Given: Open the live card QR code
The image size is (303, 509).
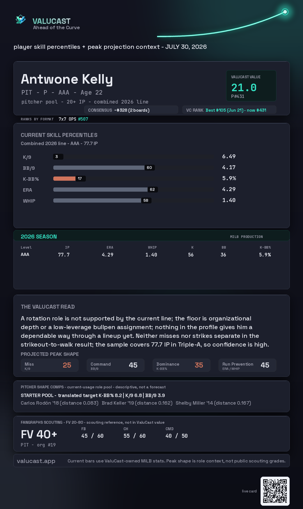Looking at the screenshot, I should (275, 491).
